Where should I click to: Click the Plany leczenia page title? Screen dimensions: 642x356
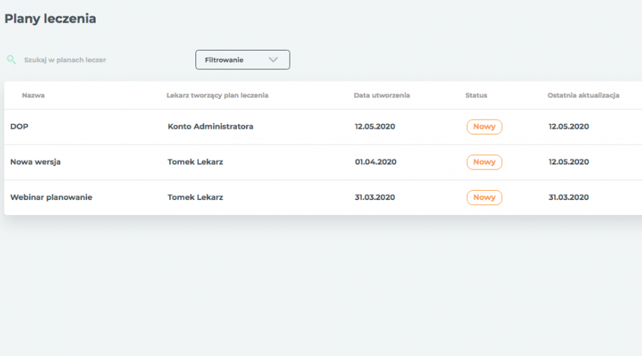(x=51, y=19)
